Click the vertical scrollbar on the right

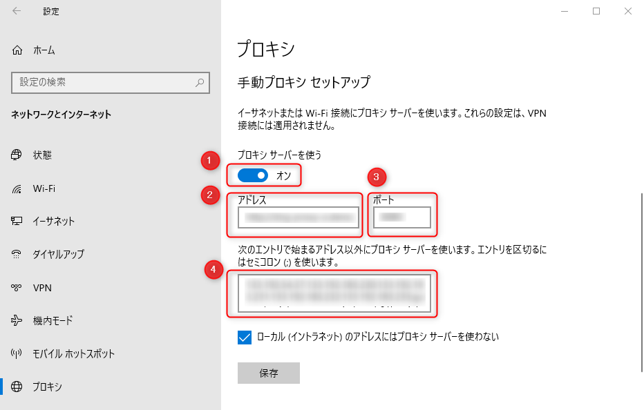pyautogui.click(x=641, y=276)
